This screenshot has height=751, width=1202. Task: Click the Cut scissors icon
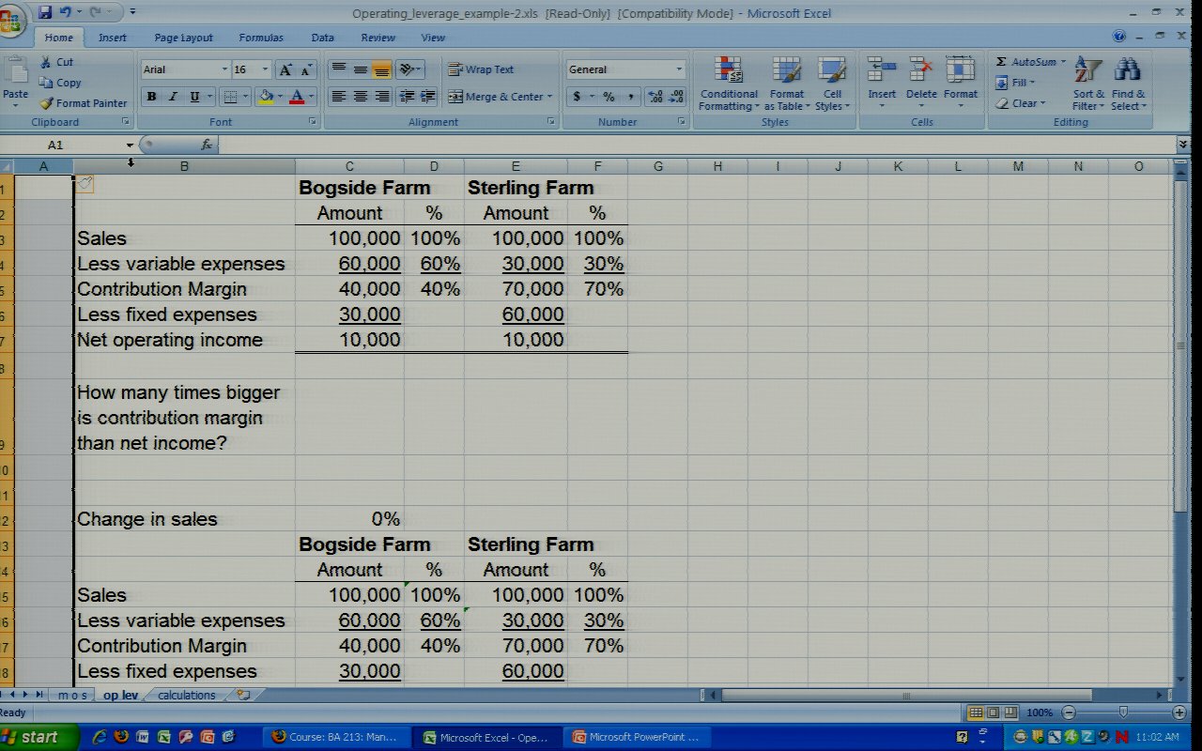pos(46,62)
